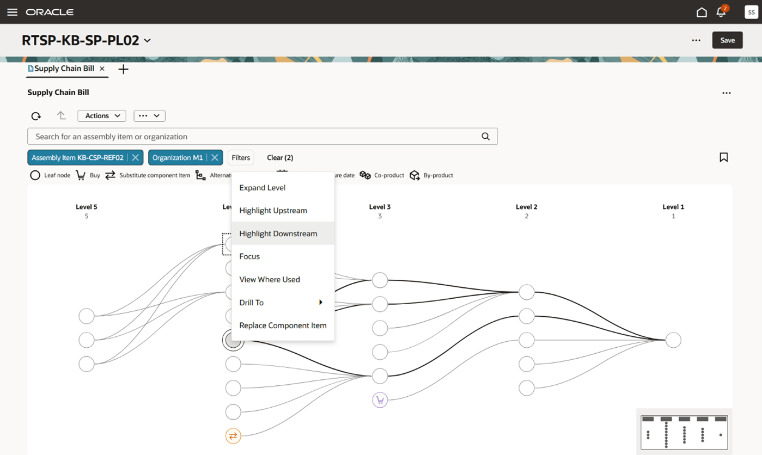Click the selected gray node in Level 4
This screenshot has height=455, width=762.
click(x=233, y=340)
